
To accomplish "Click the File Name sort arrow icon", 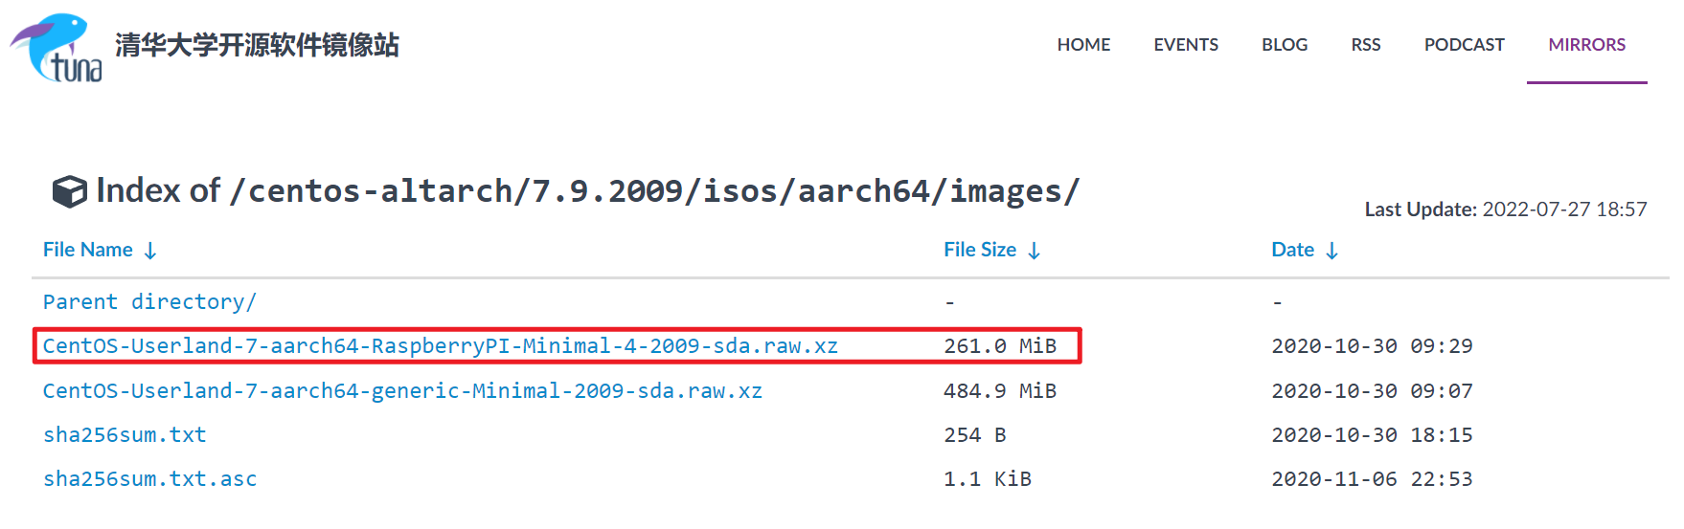I will coord(150,251).
